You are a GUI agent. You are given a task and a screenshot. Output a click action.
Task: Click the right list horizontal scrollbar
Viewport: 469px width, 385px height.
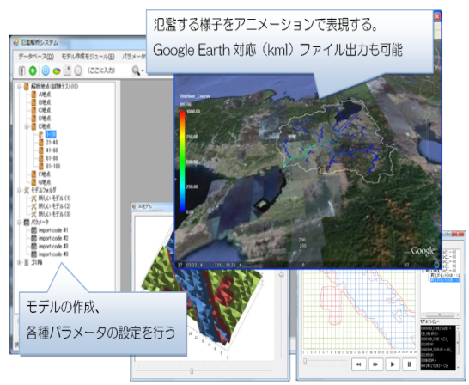pos(441,315)
